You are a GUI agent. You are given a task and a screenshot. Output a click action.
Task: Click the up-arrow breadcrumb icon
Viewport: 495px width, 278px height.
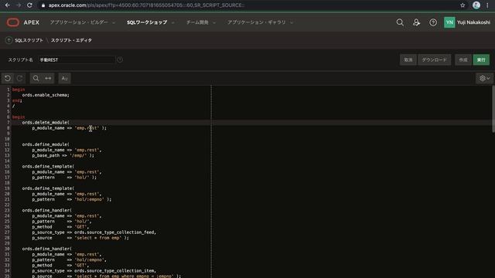pyautogui.click(x=9, y=40)
